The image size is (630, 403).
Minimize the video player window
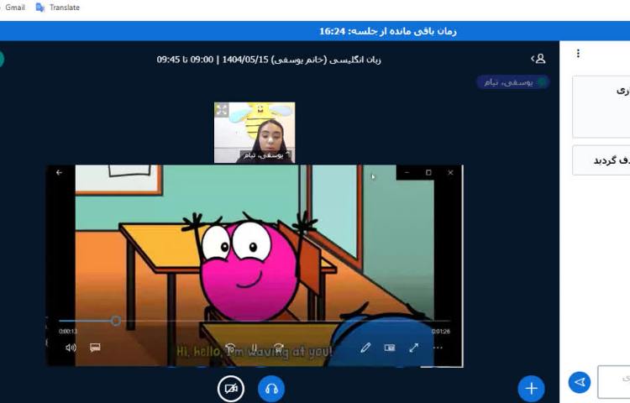(407, 173)
